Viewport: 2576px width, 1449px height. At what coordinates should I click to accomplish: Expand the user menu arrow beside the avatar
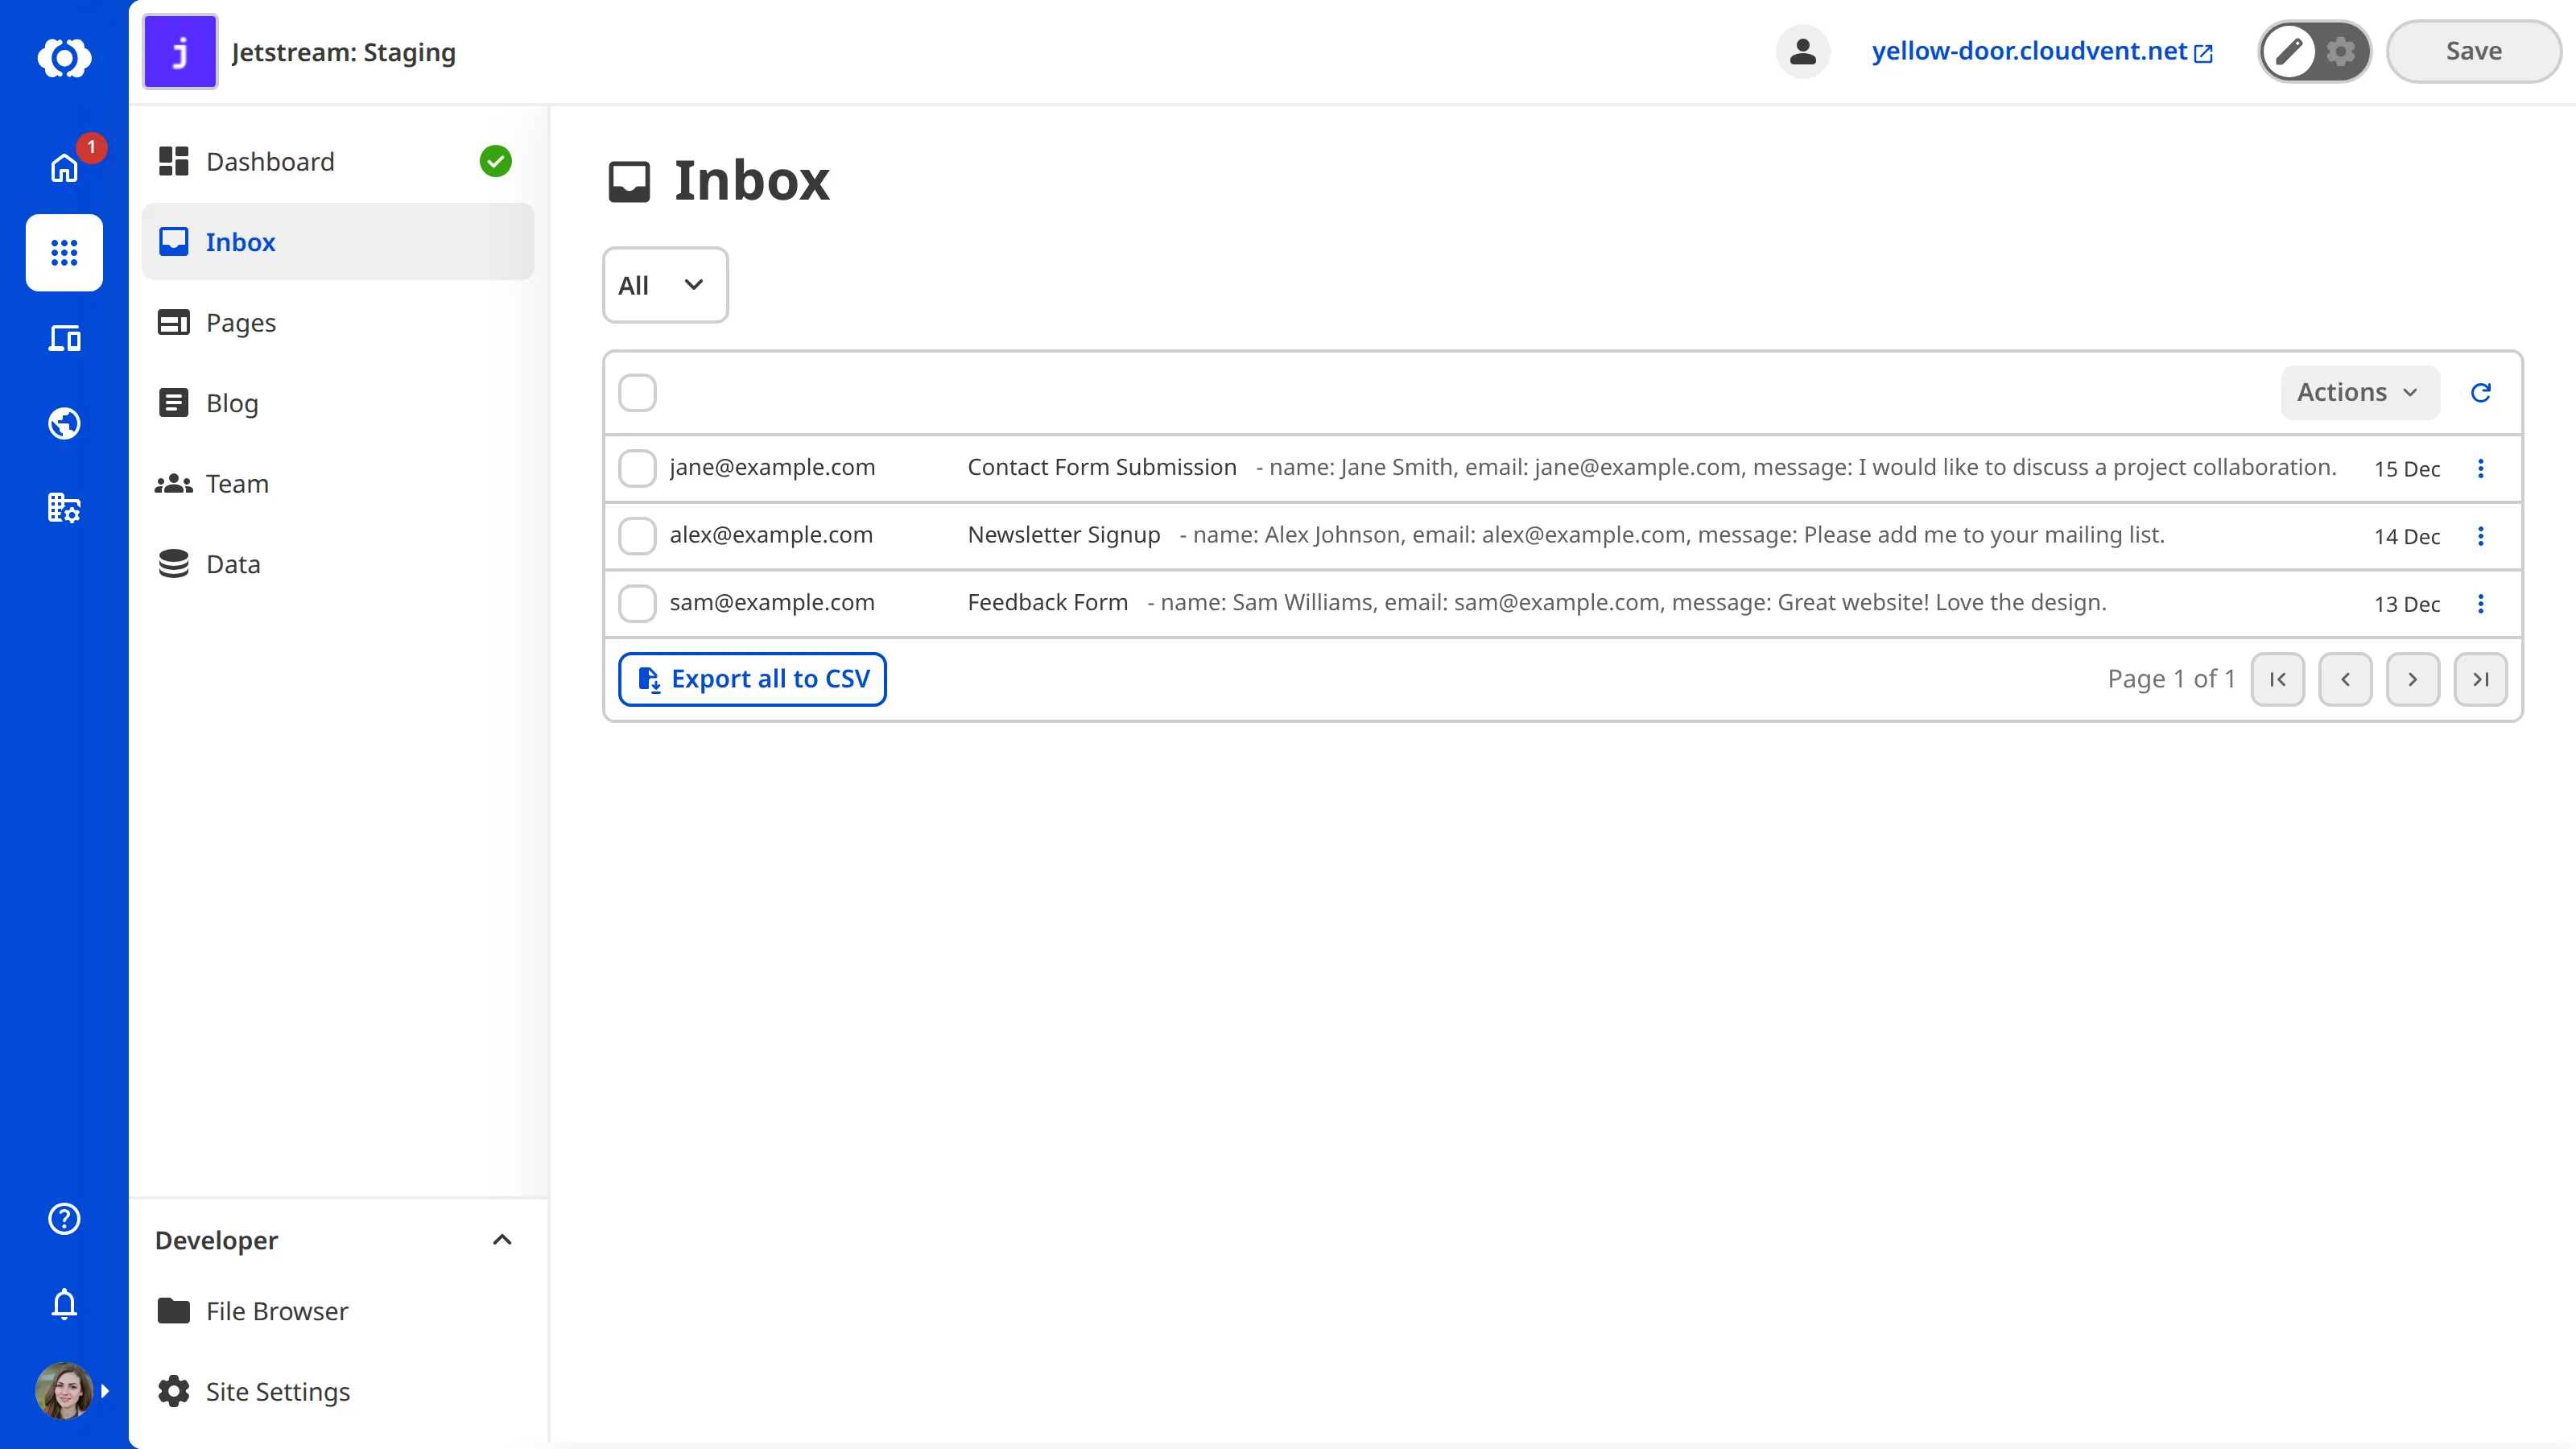(105, 1391)
